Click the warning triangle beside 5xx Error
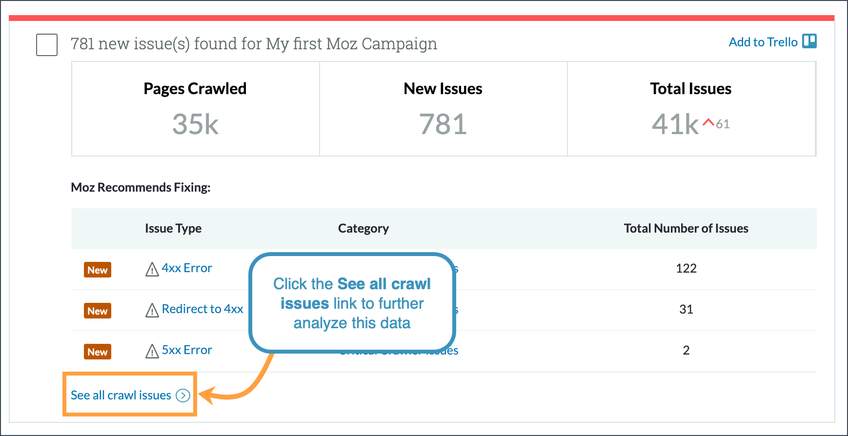Viewport: 848px width, 436px height. click(x=151, y=350)
